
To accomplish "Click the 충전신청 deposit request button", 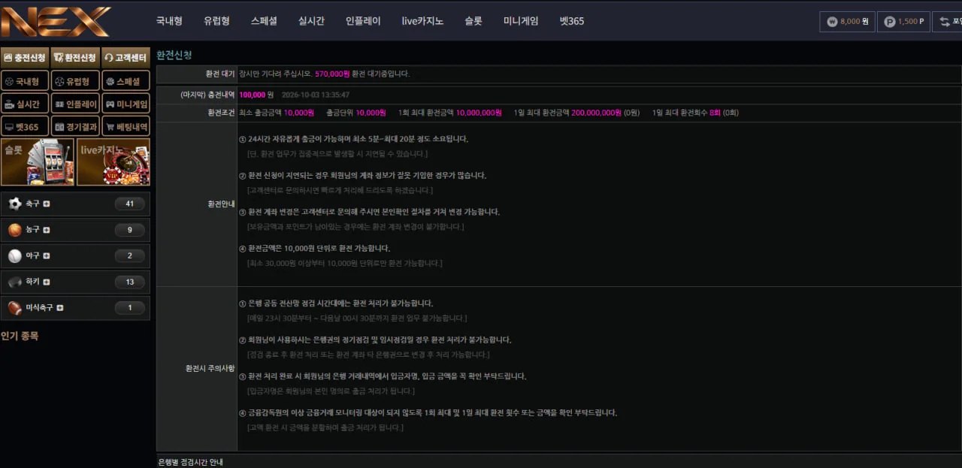I will click(25, 58).
